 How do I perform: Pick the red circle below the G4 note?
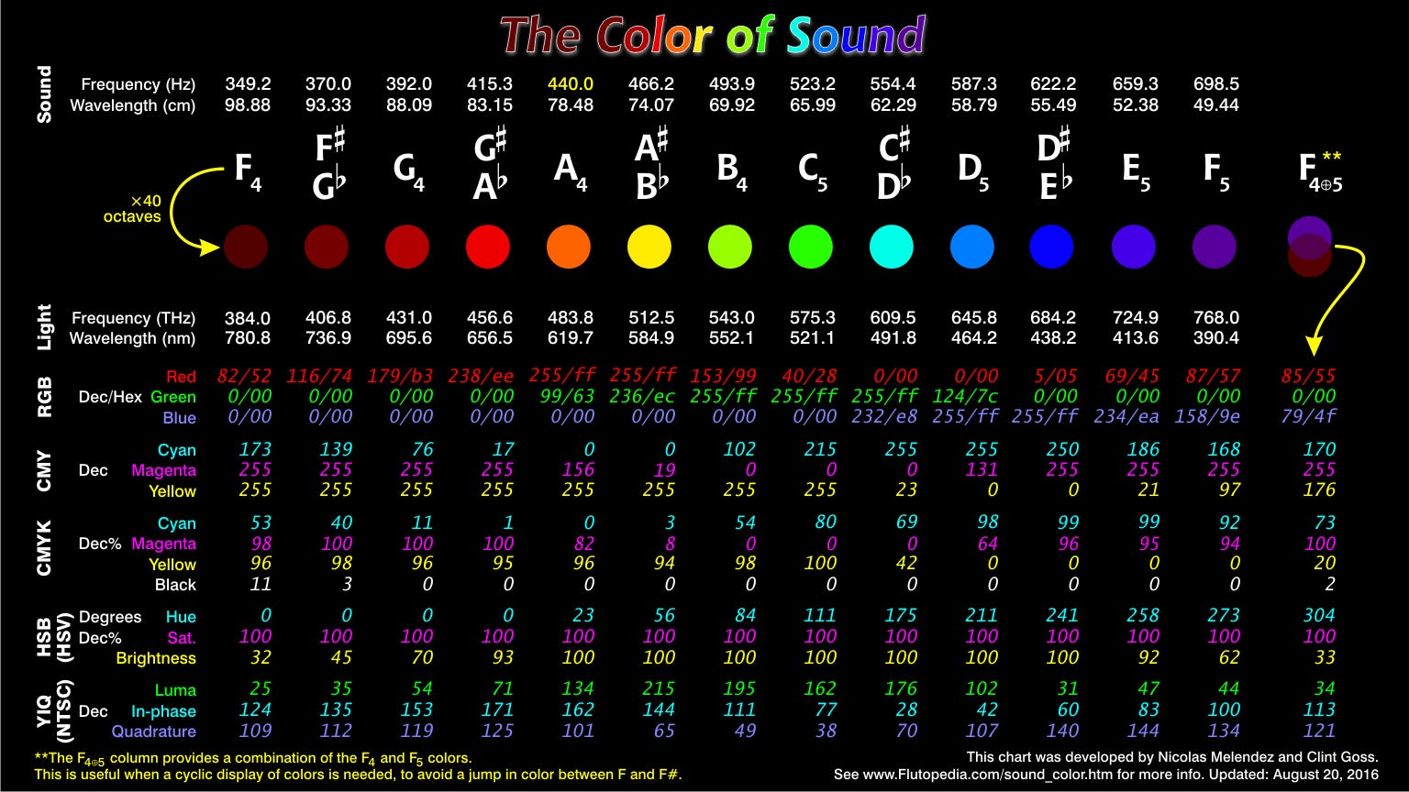(x=407, y=247)
